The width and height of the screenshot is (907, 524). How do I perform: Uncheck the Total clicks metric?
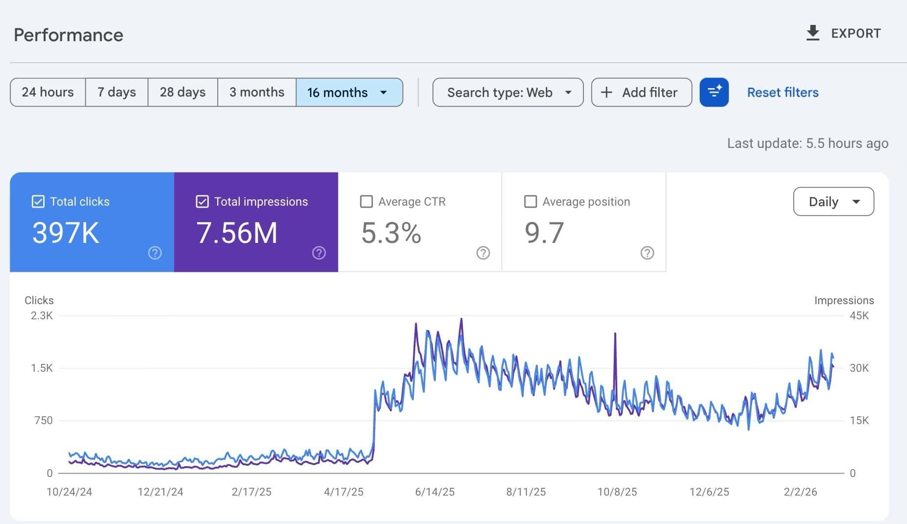(x=38, y=201)
